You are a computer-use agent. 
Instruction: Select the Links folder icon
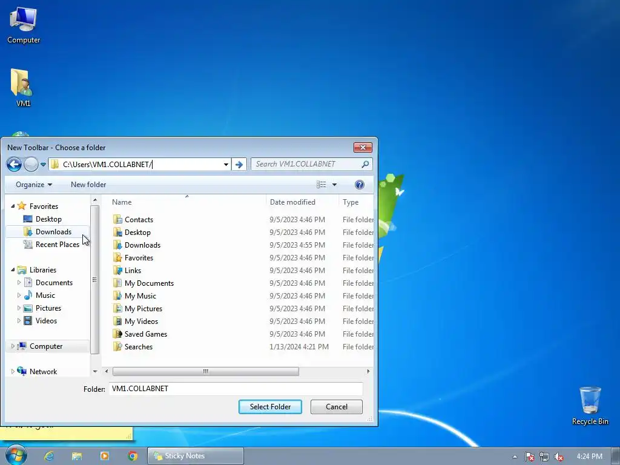tap(117, 271)
